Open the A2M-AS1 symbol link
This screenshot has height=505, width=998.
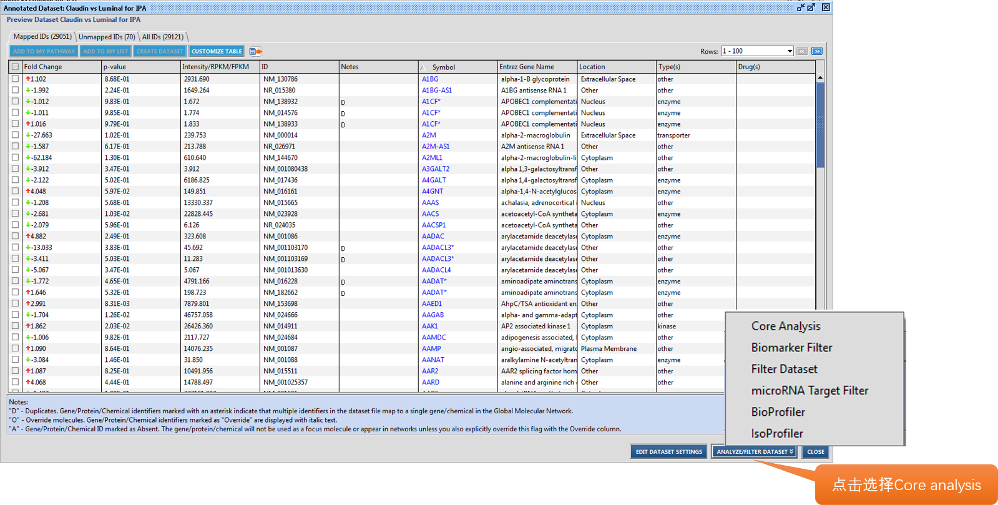coord(436,147)
